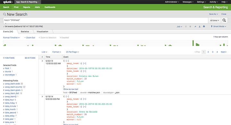Open 20 Per Page dropdown
This screenshot has height=125, width=231.
[x=72, y=52]
